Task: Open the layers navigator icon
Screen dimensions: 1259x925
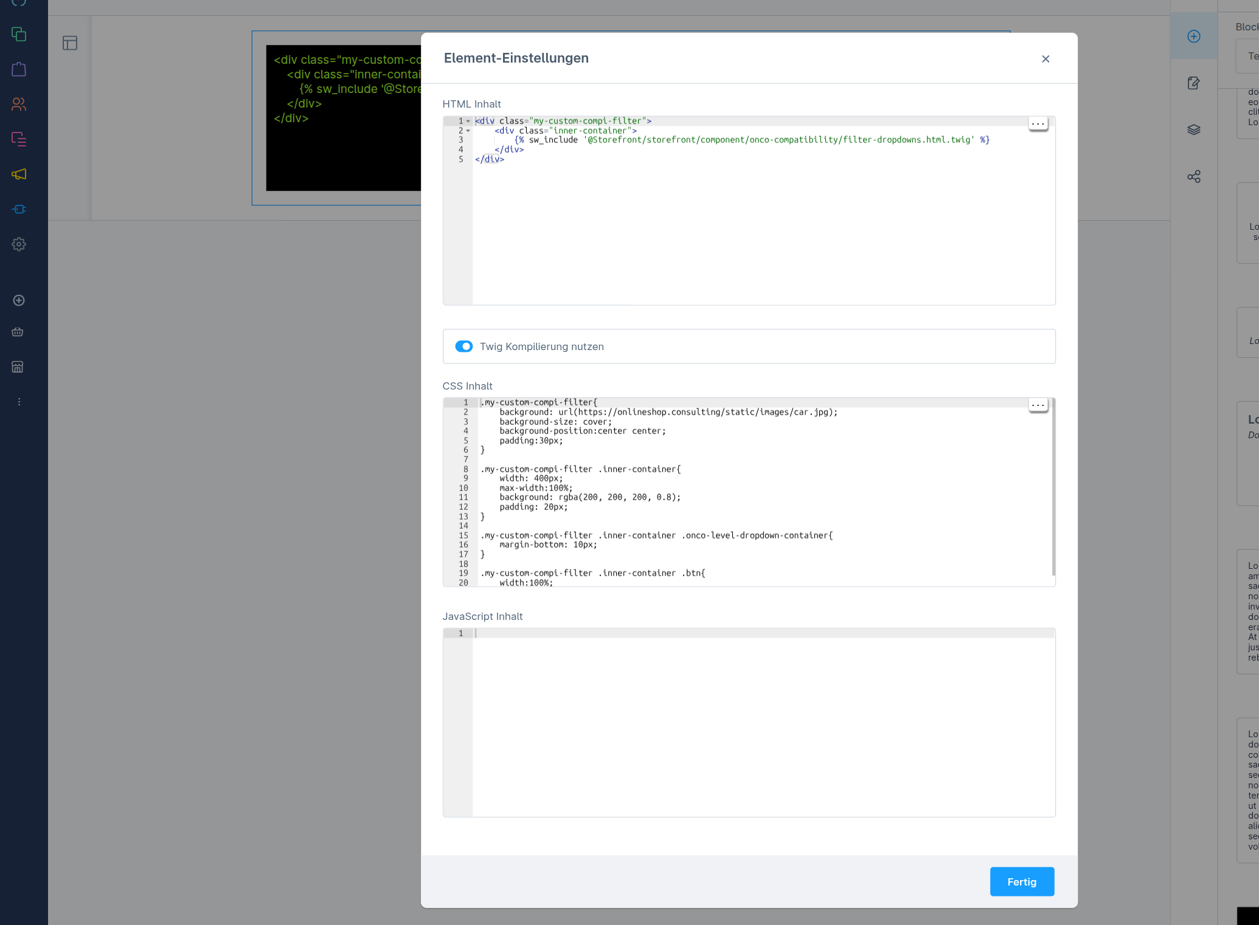Action: pos(1194,129)
